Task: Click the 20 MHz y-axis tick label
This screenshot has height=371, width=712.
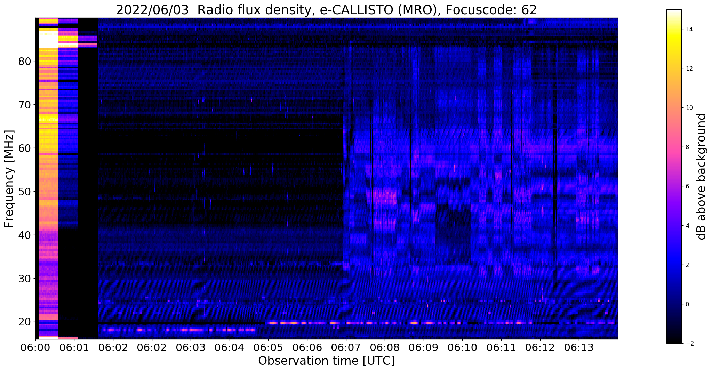Action: click(x=25, y=322)
